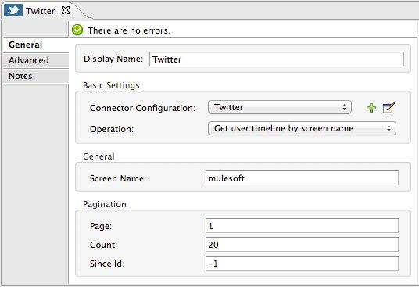The image size is (419, 287).
Task: Click the 'Since Id:' label
Action: pos(107,264)
